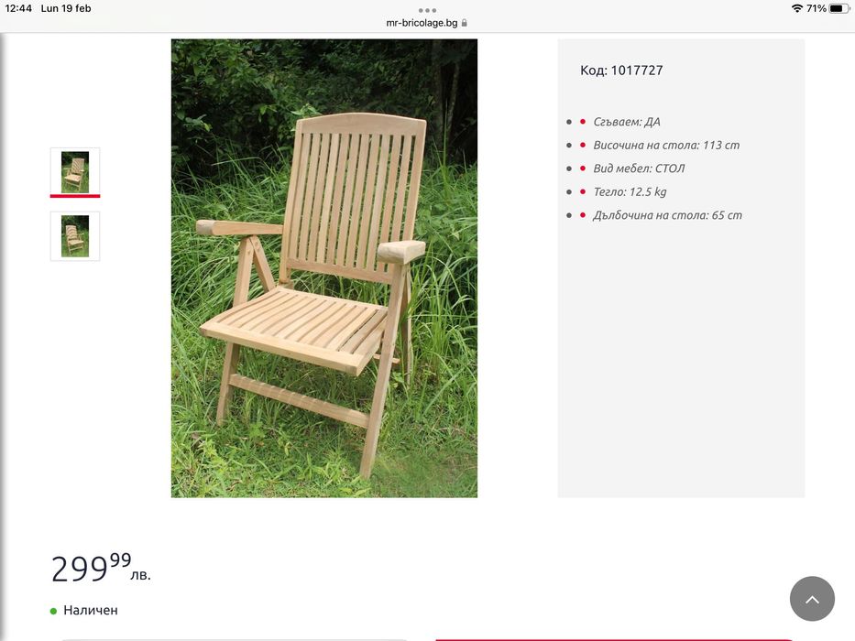
Task: Tap the Wi-Fi status icon
Action: click(x=796, y=8)
